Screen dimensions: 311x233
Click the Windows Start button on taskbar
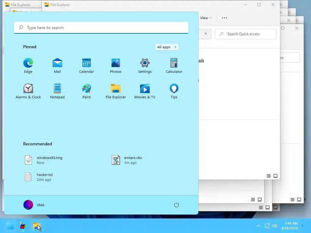pyautogui.click(x=10, y=226)
